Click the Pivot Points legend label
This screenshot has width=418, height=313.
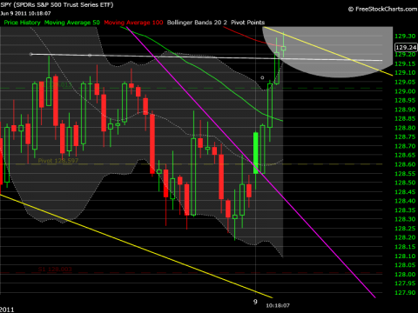pos(247,23)
